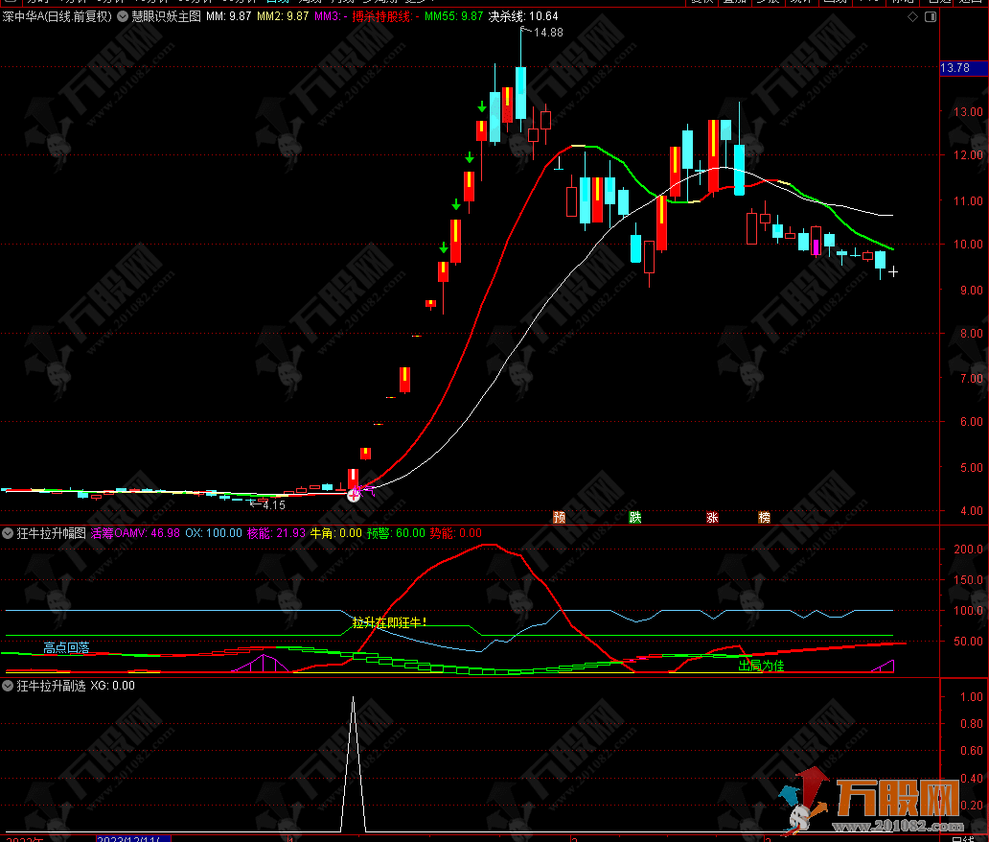Click the yellow MM2: 9.87 label
The image size is (989, 842).
coord(283,16)
